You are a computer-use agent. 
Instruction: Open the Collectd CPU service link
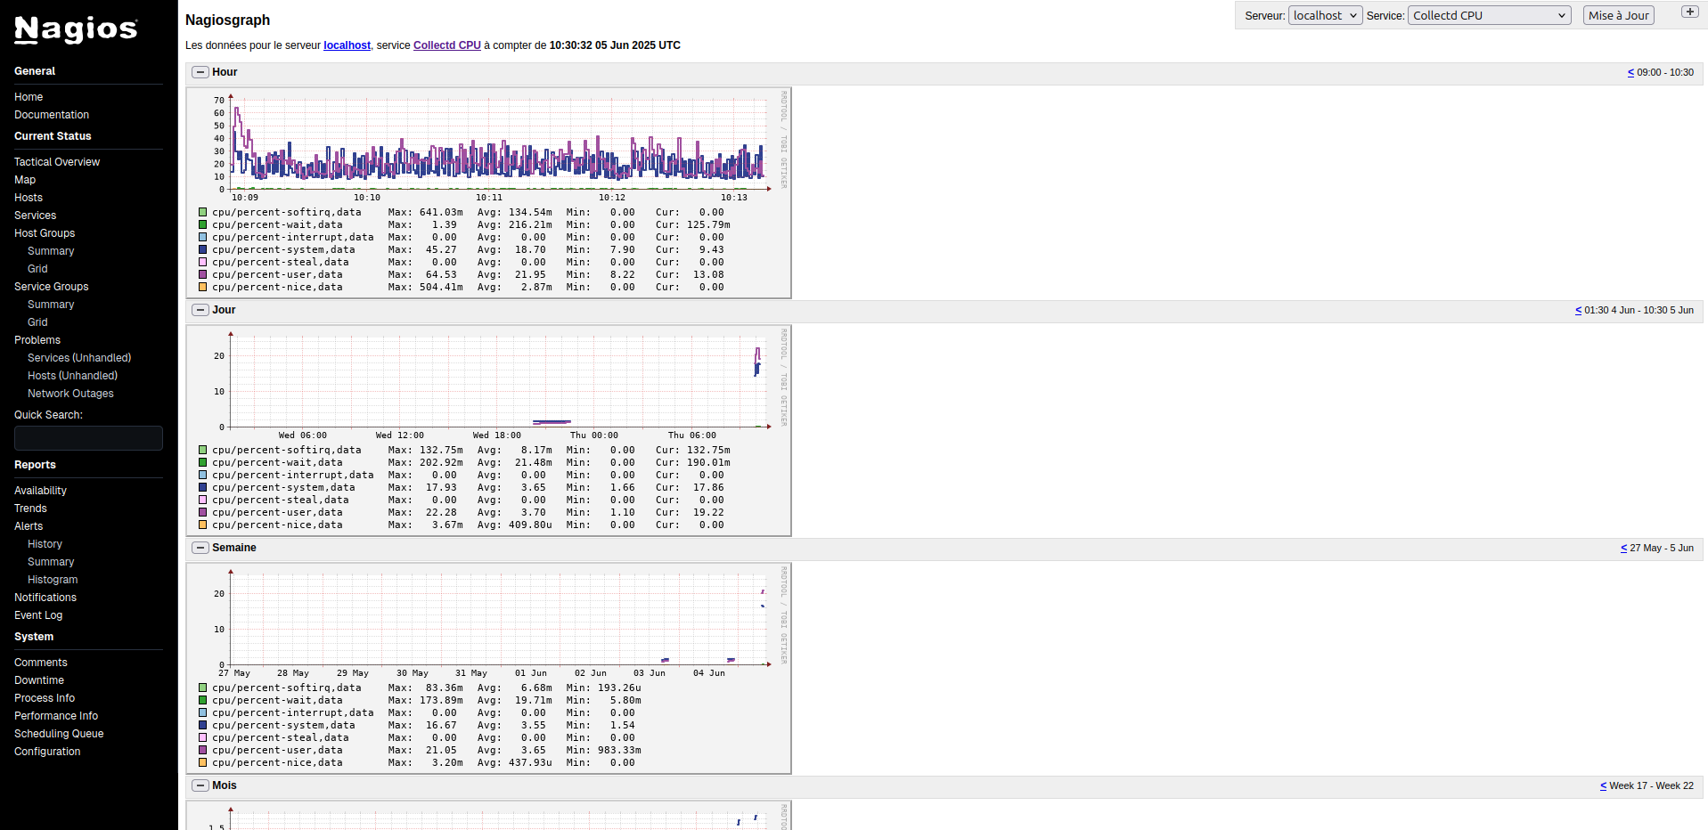[446, 45]
